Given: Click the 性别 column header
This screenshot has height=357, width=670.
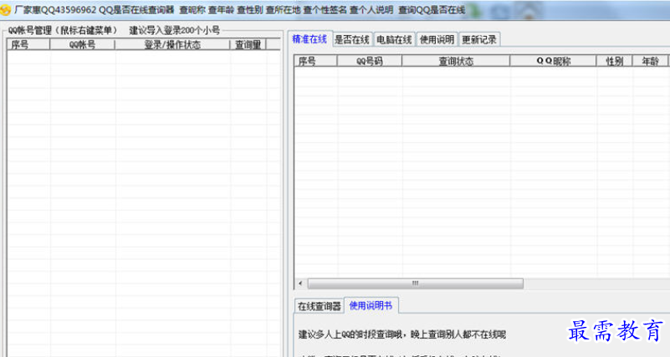Looking at the screenshot, I should 615,61.
